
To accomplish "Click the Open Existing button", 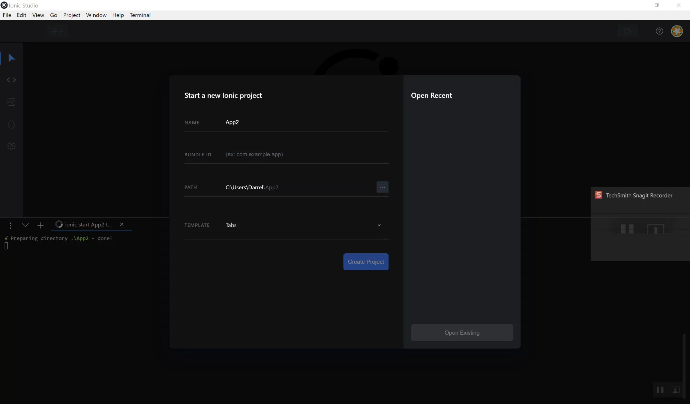I will pyautogui.click(x=462, y=333).
